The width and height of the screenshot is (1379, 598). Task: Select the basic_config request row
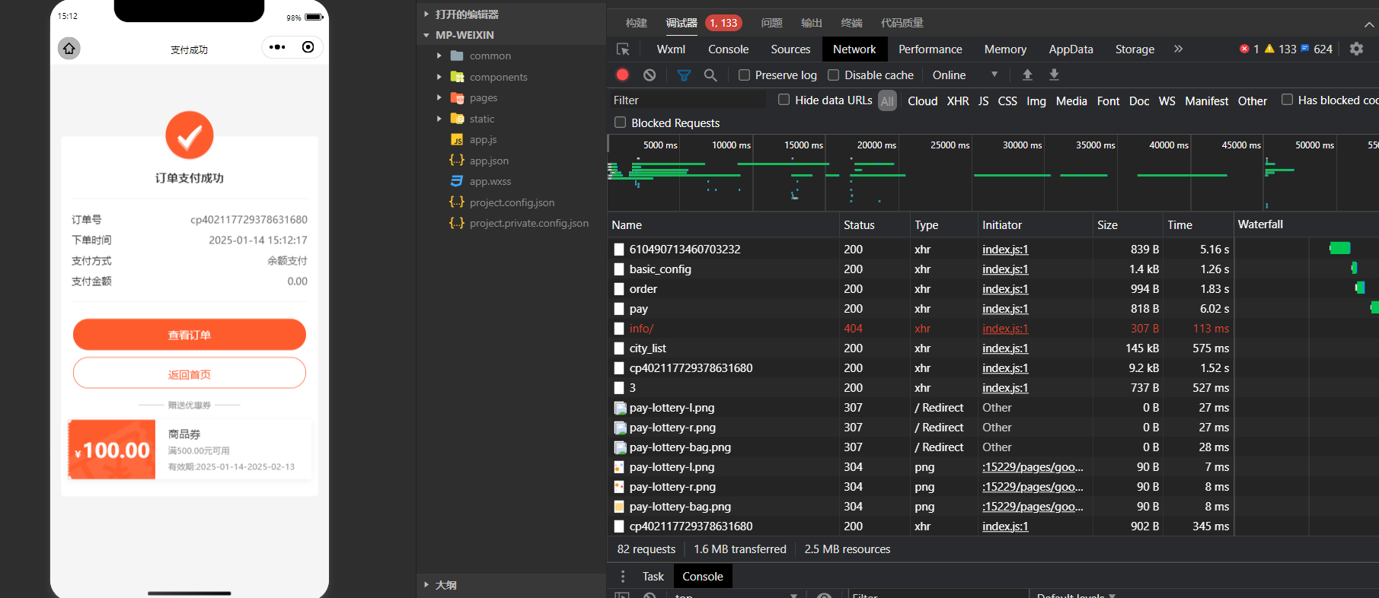click(920, 269)
